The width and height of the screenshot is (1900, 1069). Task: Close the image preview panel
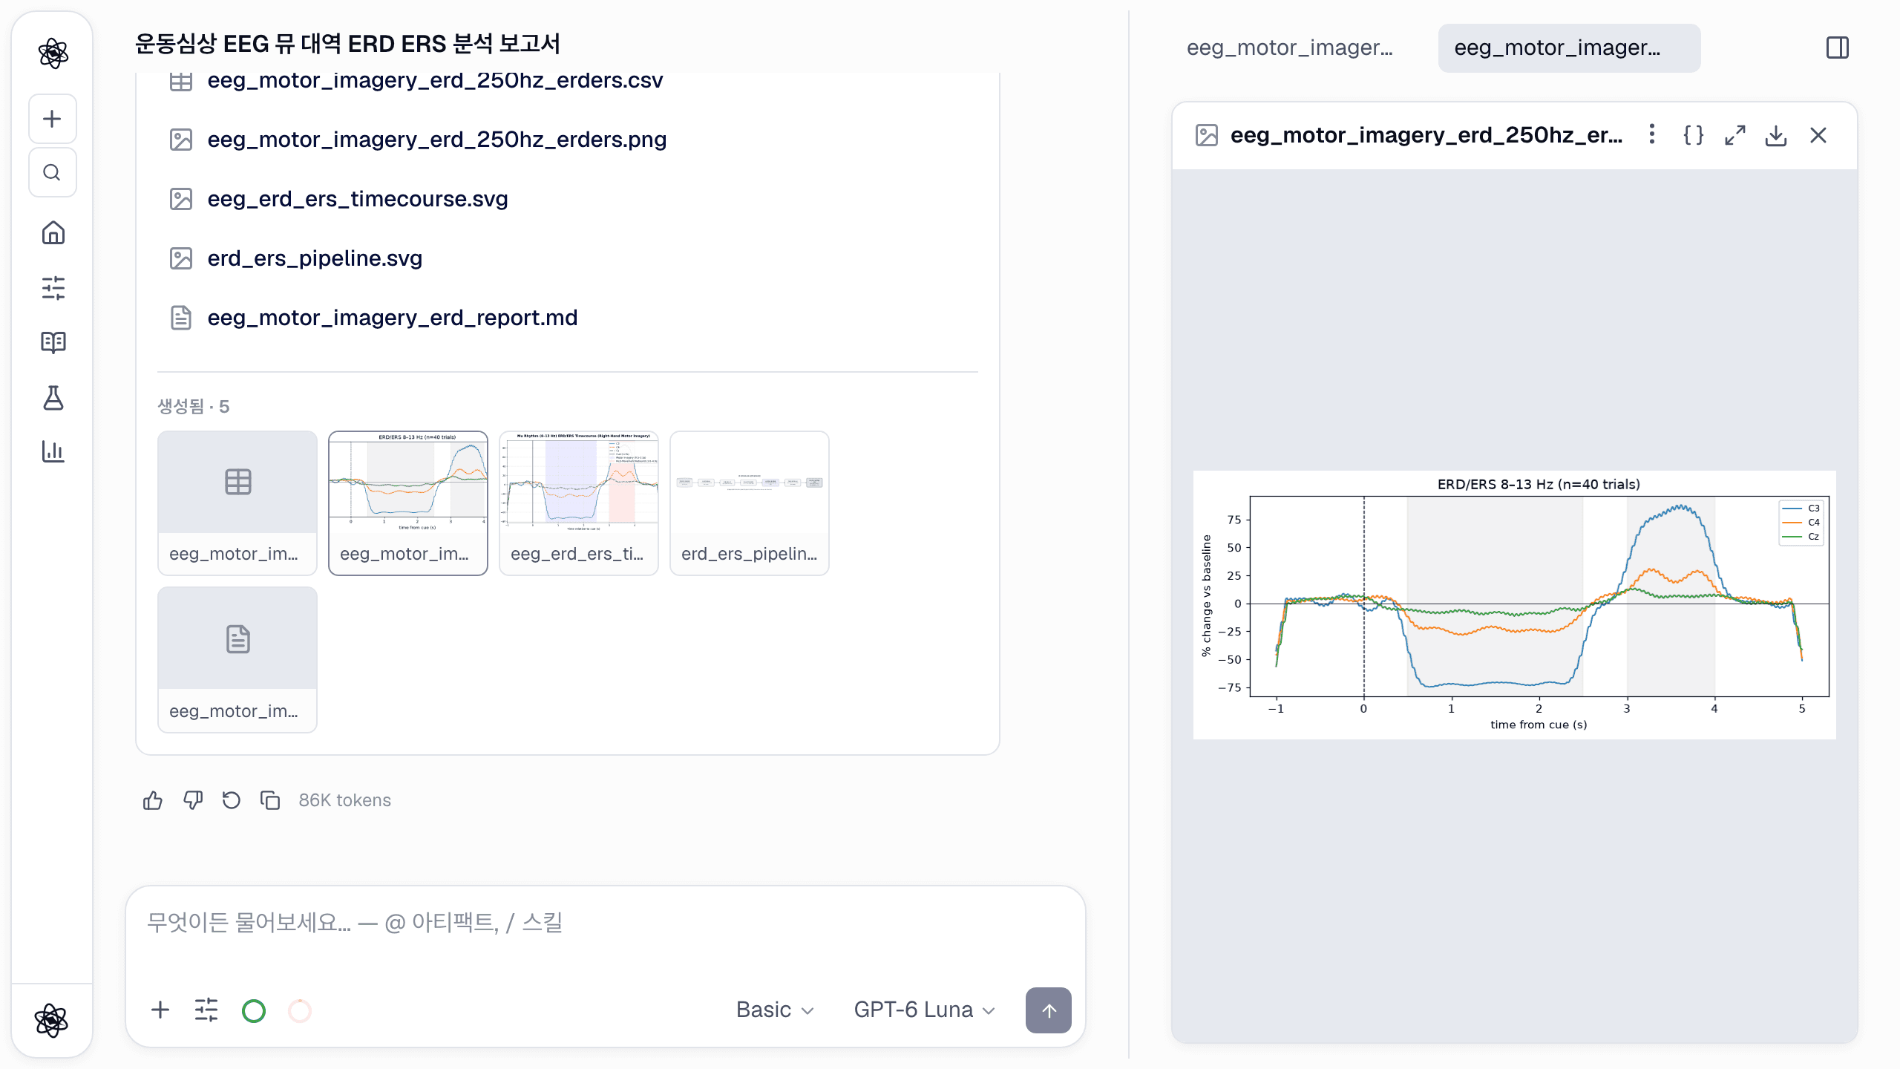1818,135
